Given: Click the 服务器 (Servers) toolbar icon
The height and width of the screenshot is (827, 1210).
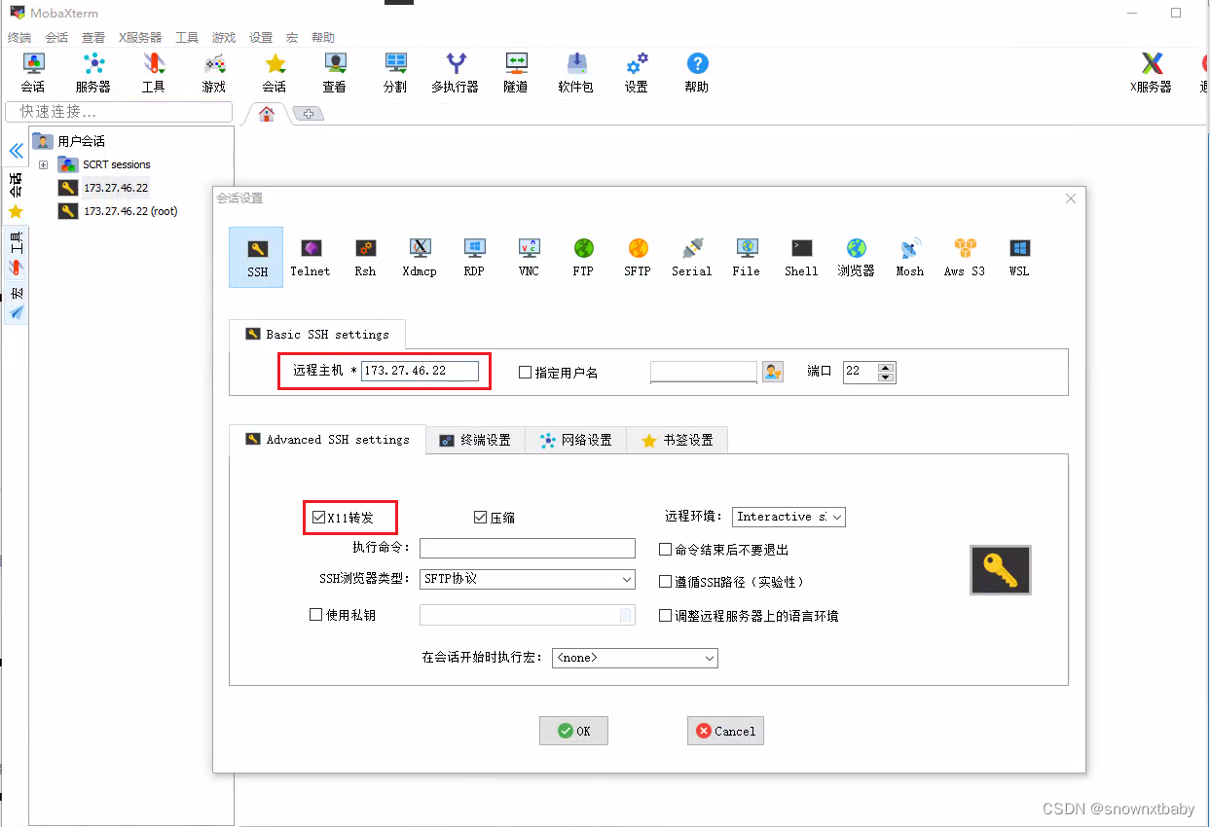Looking at the screenshot, I should tap(93, 73).
